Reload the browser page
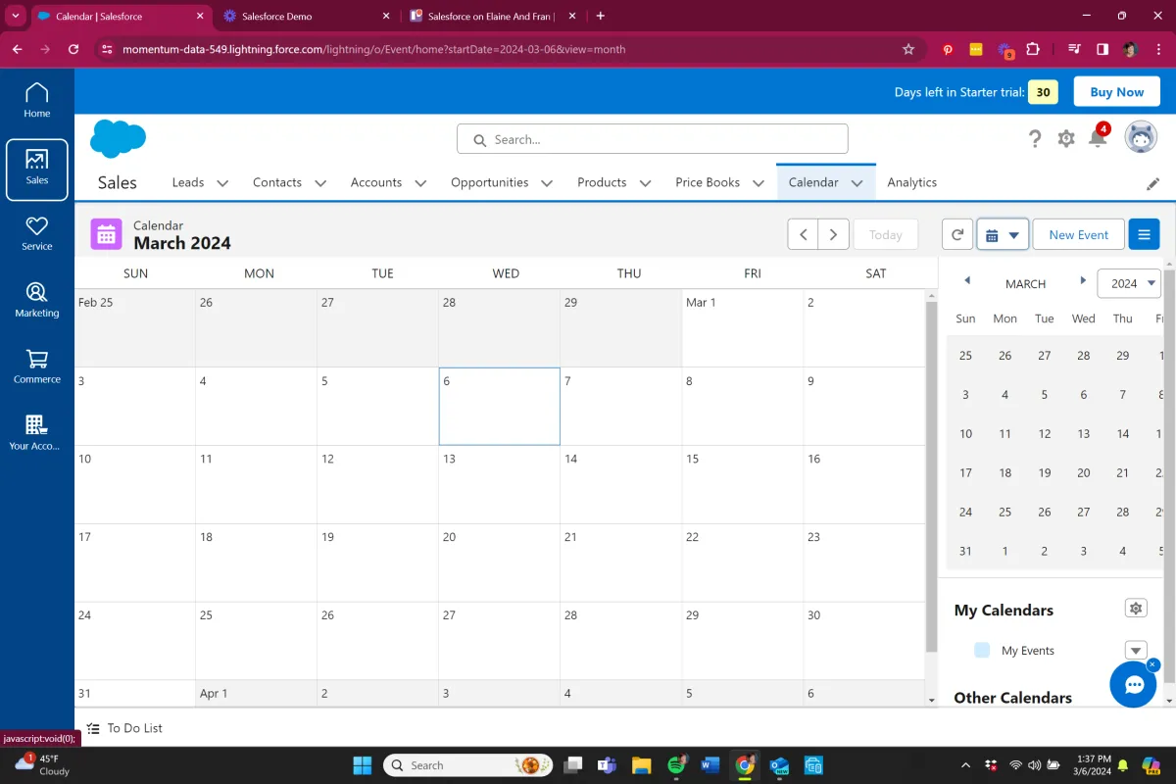 coord(73,49)
